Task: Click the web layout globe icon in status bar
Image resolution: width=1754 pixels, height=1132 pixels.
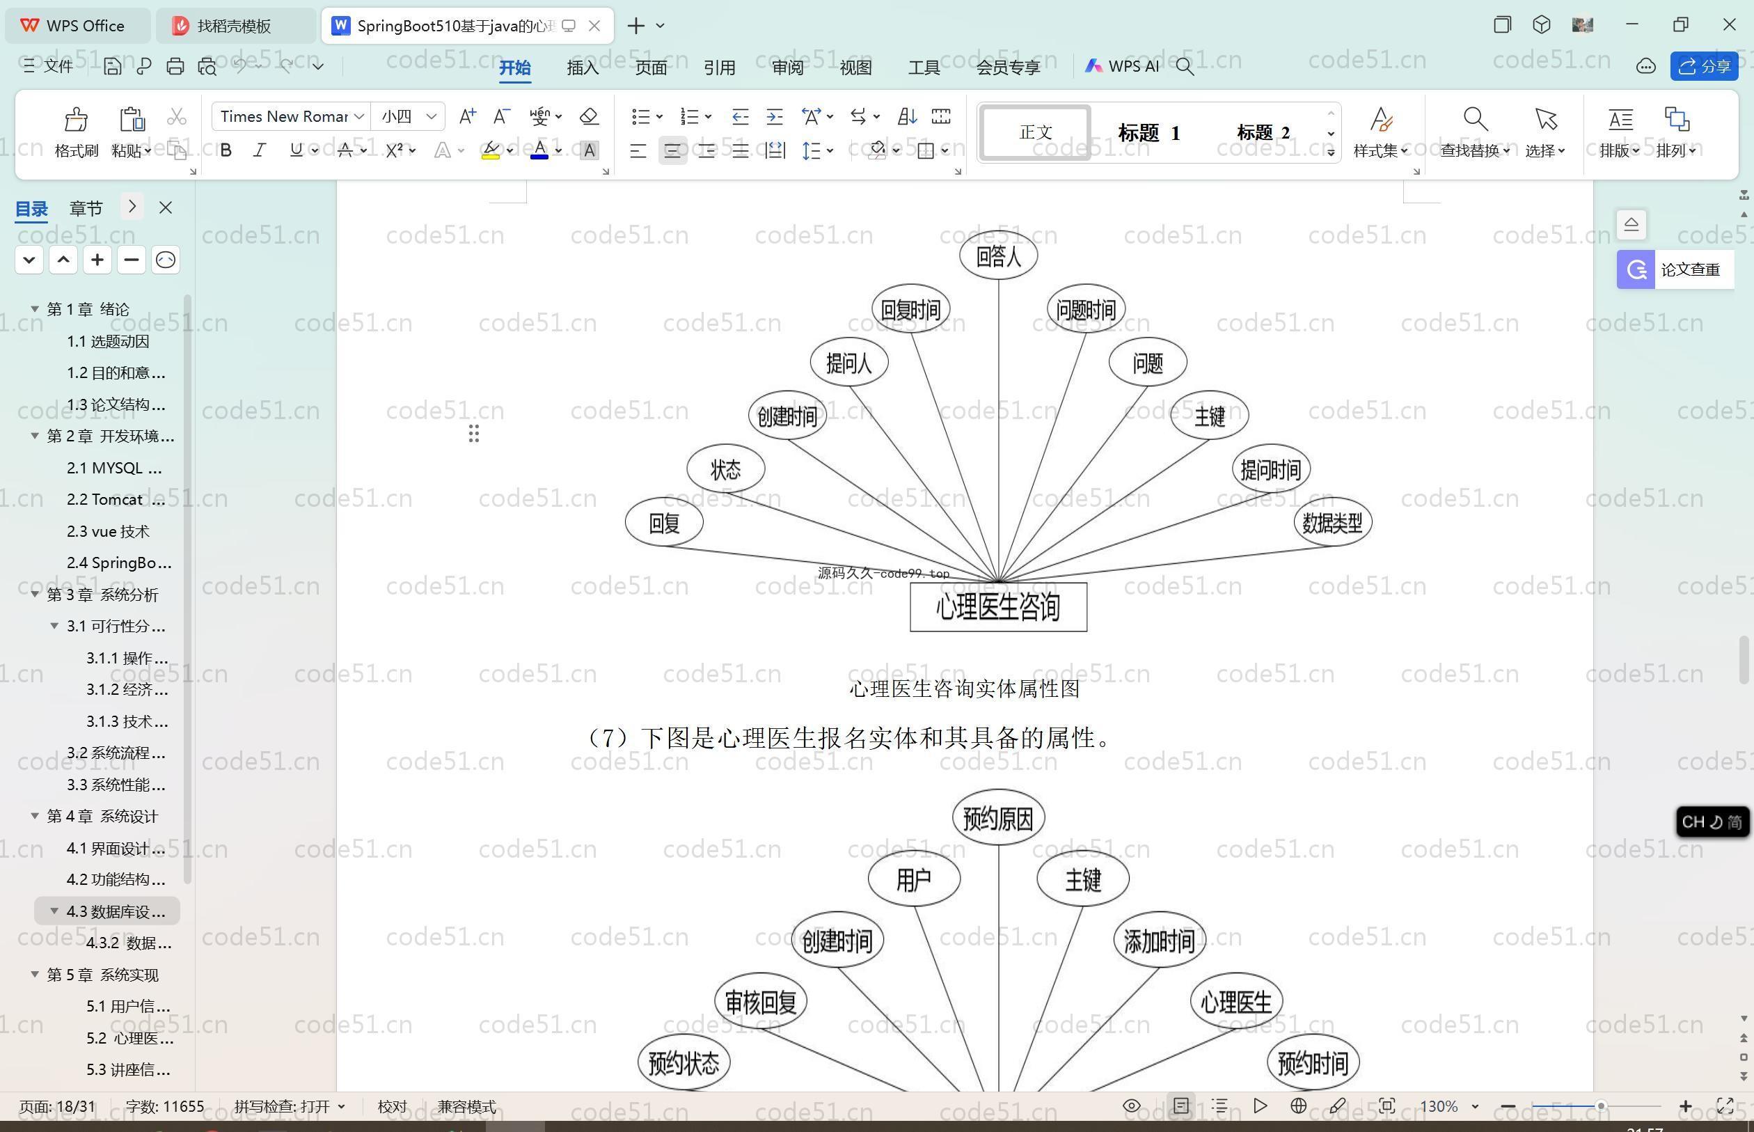Action: 1298,1106
